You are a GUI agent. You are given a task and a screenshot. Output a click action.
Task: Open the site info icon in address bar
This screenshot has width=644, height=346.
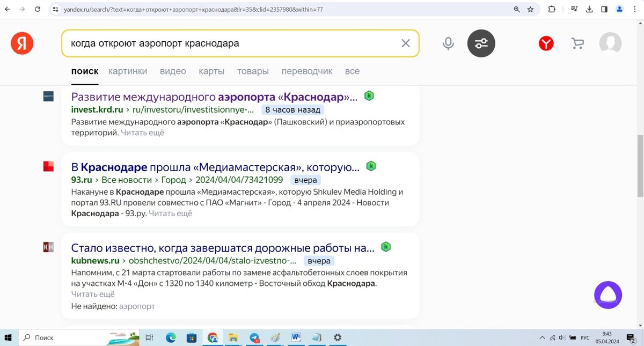point(55,9)
